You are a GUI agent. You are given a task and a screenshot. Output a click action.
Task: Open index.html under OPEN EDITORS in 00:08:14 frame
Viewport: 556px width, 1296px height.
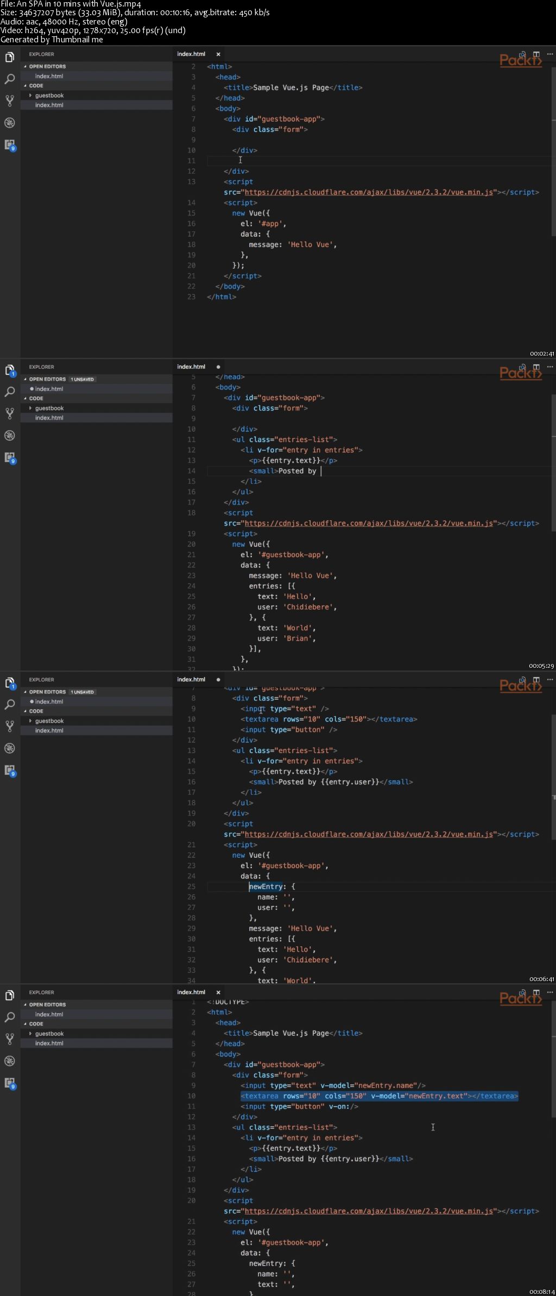click(x=97, y=1014)
